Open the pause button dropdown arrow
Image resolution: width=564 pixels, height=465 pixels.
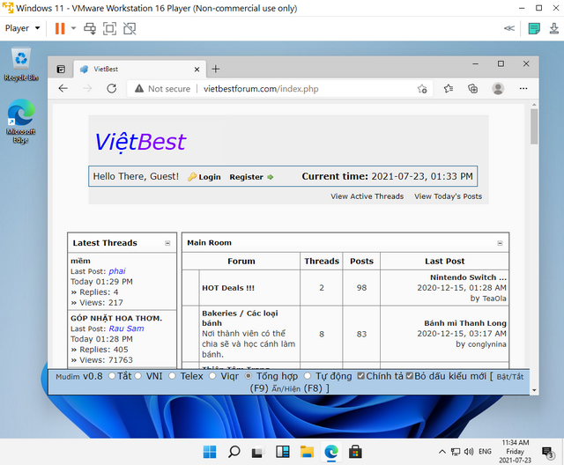point(73,28)
